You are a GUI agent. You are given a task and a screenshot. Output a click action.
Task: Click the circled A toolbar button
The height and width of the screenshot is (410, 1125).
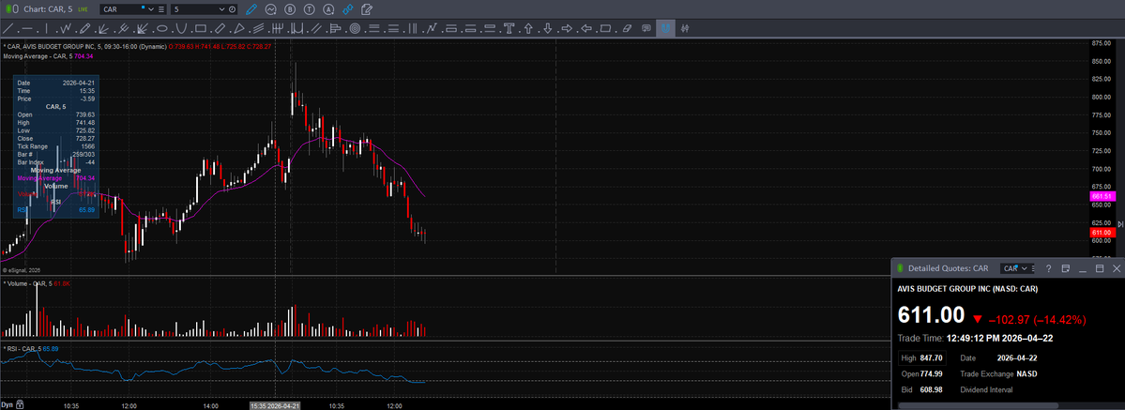[328, 9]
